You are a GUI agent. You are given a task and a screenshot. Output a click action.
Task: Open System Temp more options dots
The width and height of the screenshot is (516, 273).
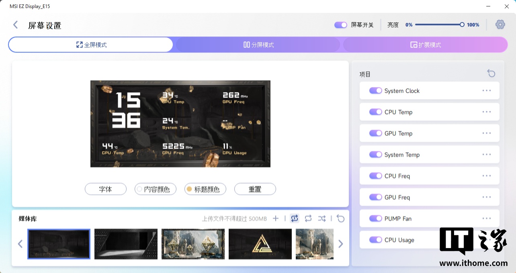(x=487, y=155)
